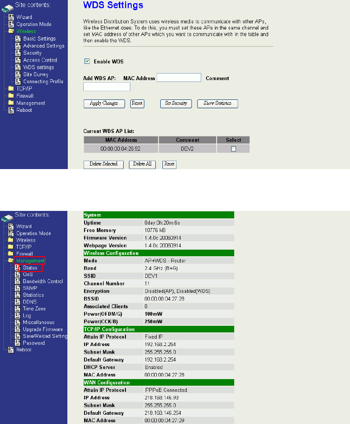Click the Miscellaneous page icon

(18, 322)
